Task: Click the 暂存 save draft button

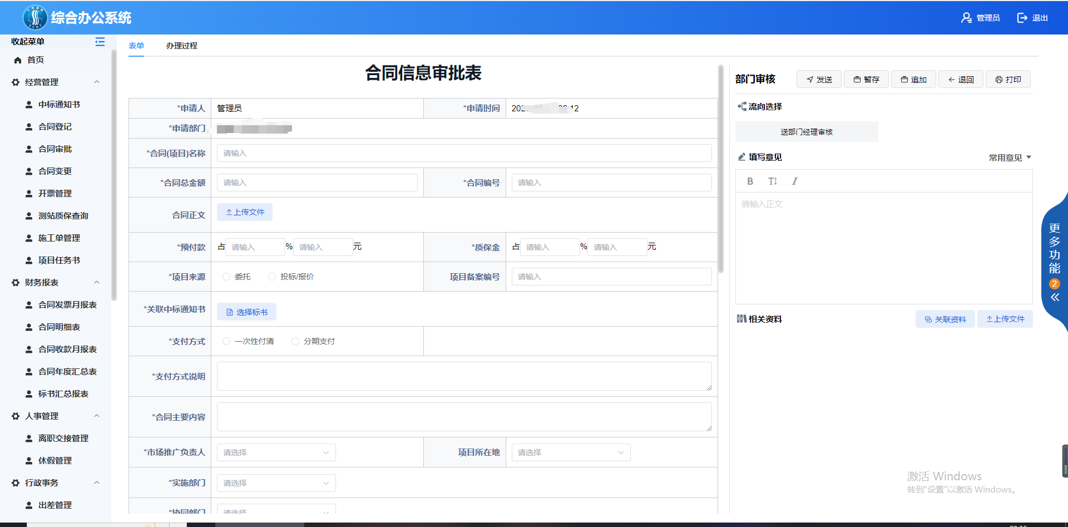Action: [x=866, y=80]
